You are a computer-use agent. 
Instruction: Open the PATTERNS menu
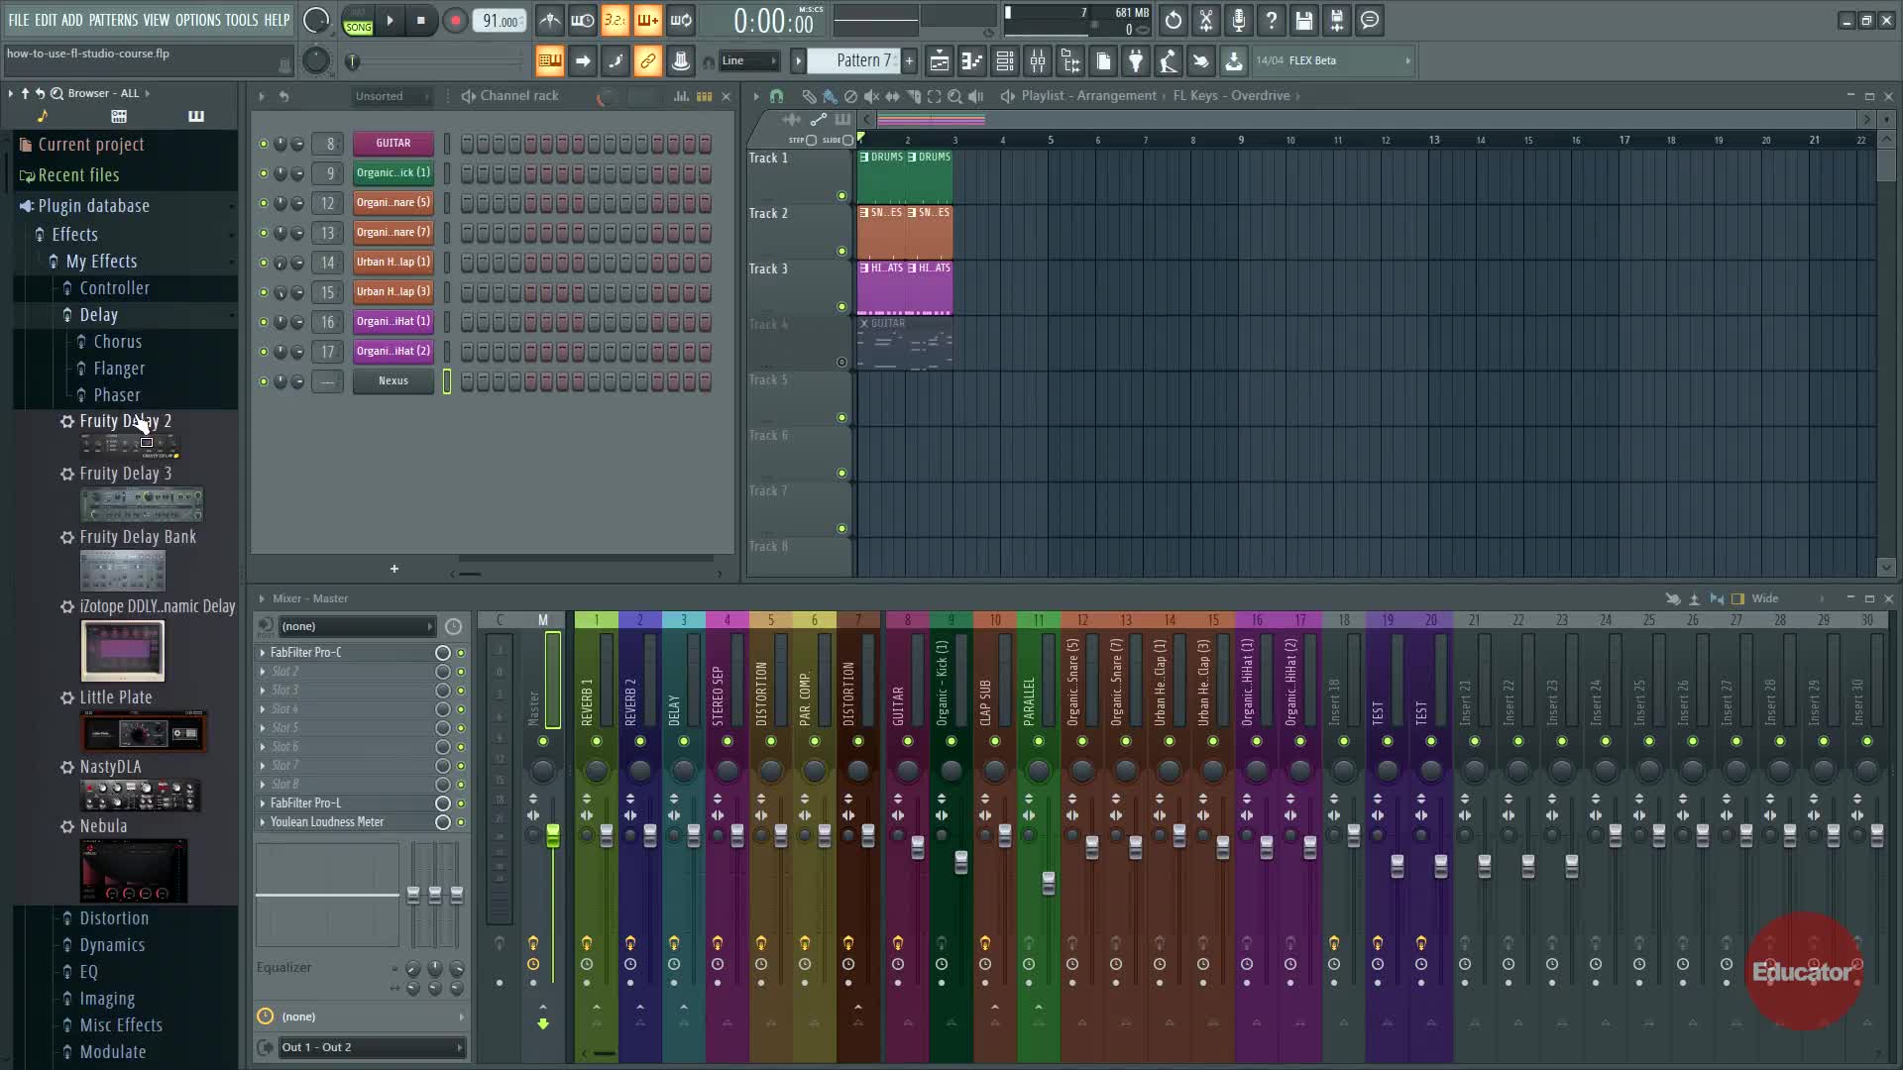pyautogui.click(x=113, y=20)
